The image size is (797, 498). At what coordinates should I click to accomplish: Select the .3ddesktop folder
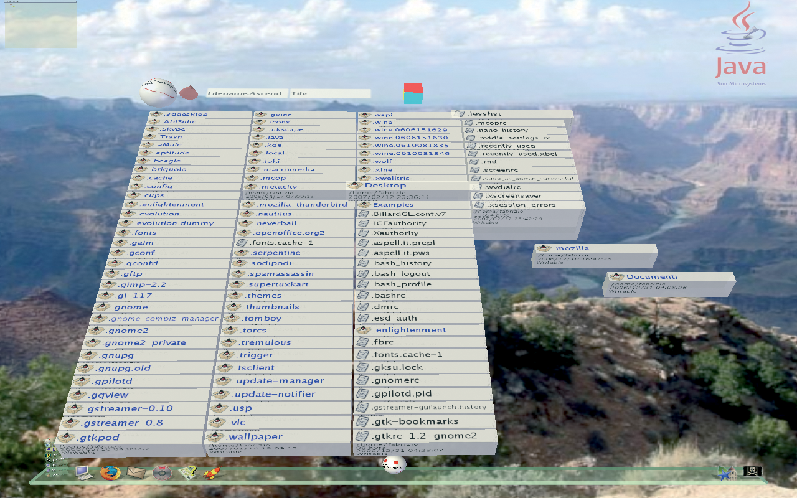[200, 115]
